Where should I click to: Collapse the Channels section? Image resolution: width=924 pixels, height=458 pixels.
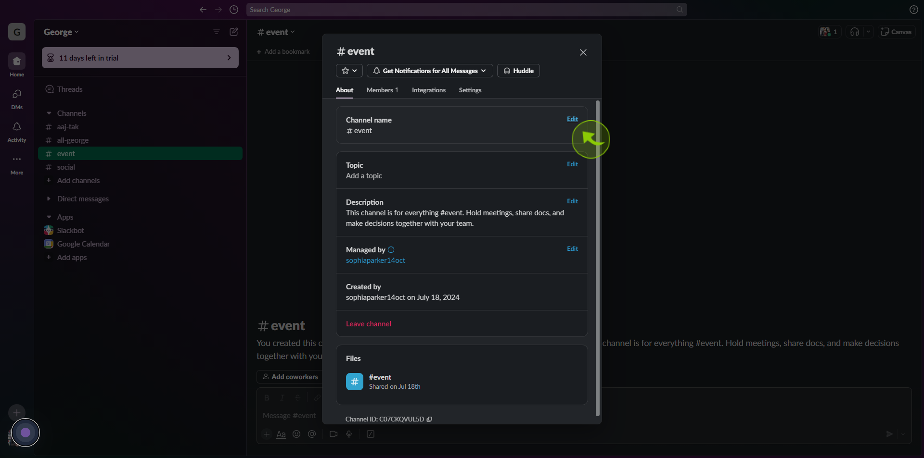point(49,113)
